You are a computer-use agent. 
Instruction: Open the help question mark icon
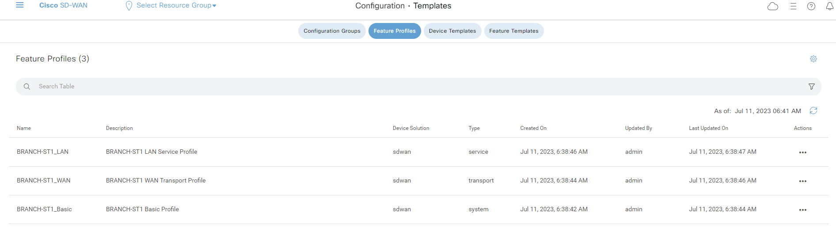point(811,6)
